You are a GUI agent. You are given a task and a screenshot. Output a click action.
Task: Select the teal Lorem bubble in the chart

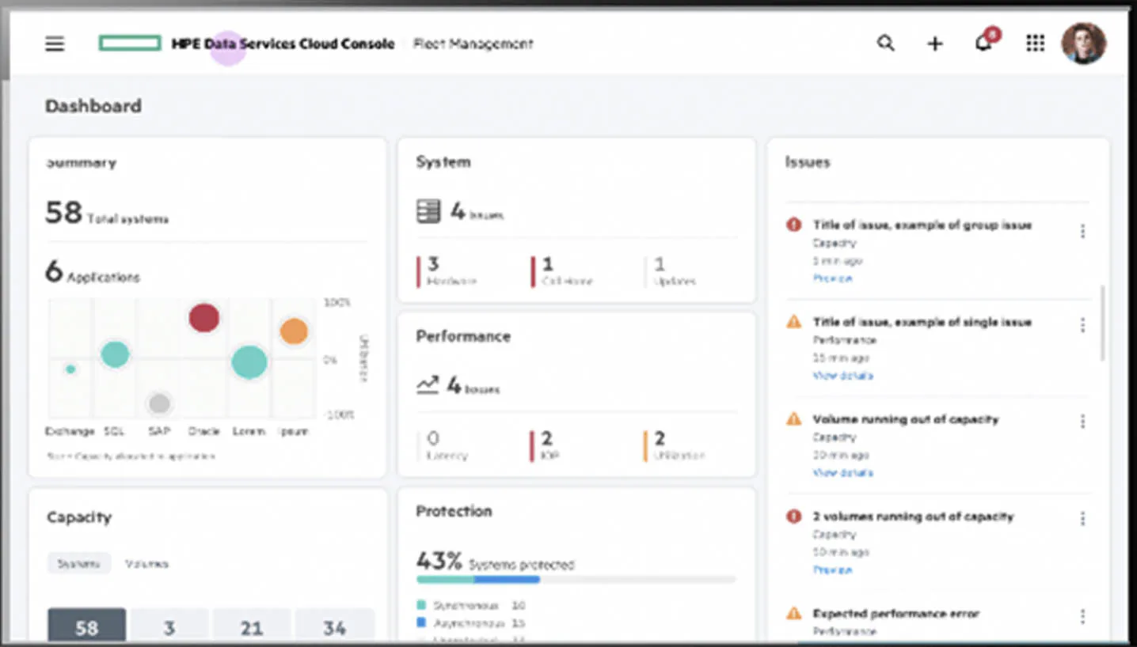[x=249, y=362]
